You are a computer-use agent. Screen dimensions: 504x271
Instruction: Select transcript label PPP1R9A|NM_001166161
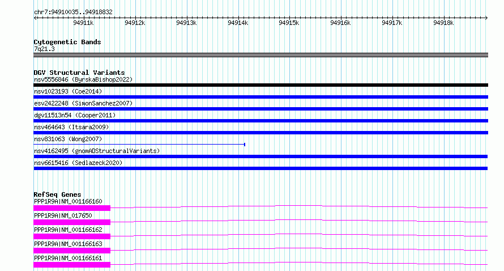tap(68, 258)
